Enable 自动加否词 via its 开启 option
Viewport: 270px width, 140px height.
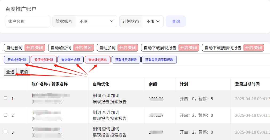click(79, 47)
